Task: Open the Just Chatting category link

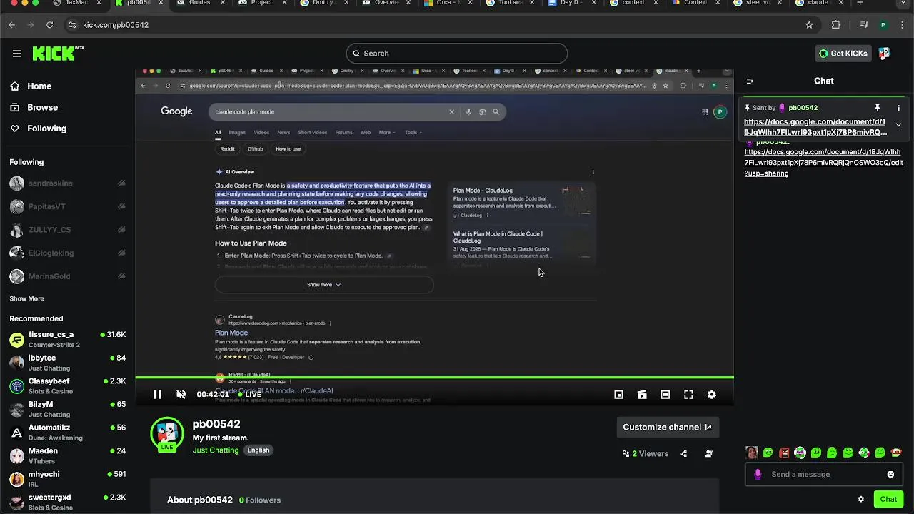Action: [x=216, y=450]
